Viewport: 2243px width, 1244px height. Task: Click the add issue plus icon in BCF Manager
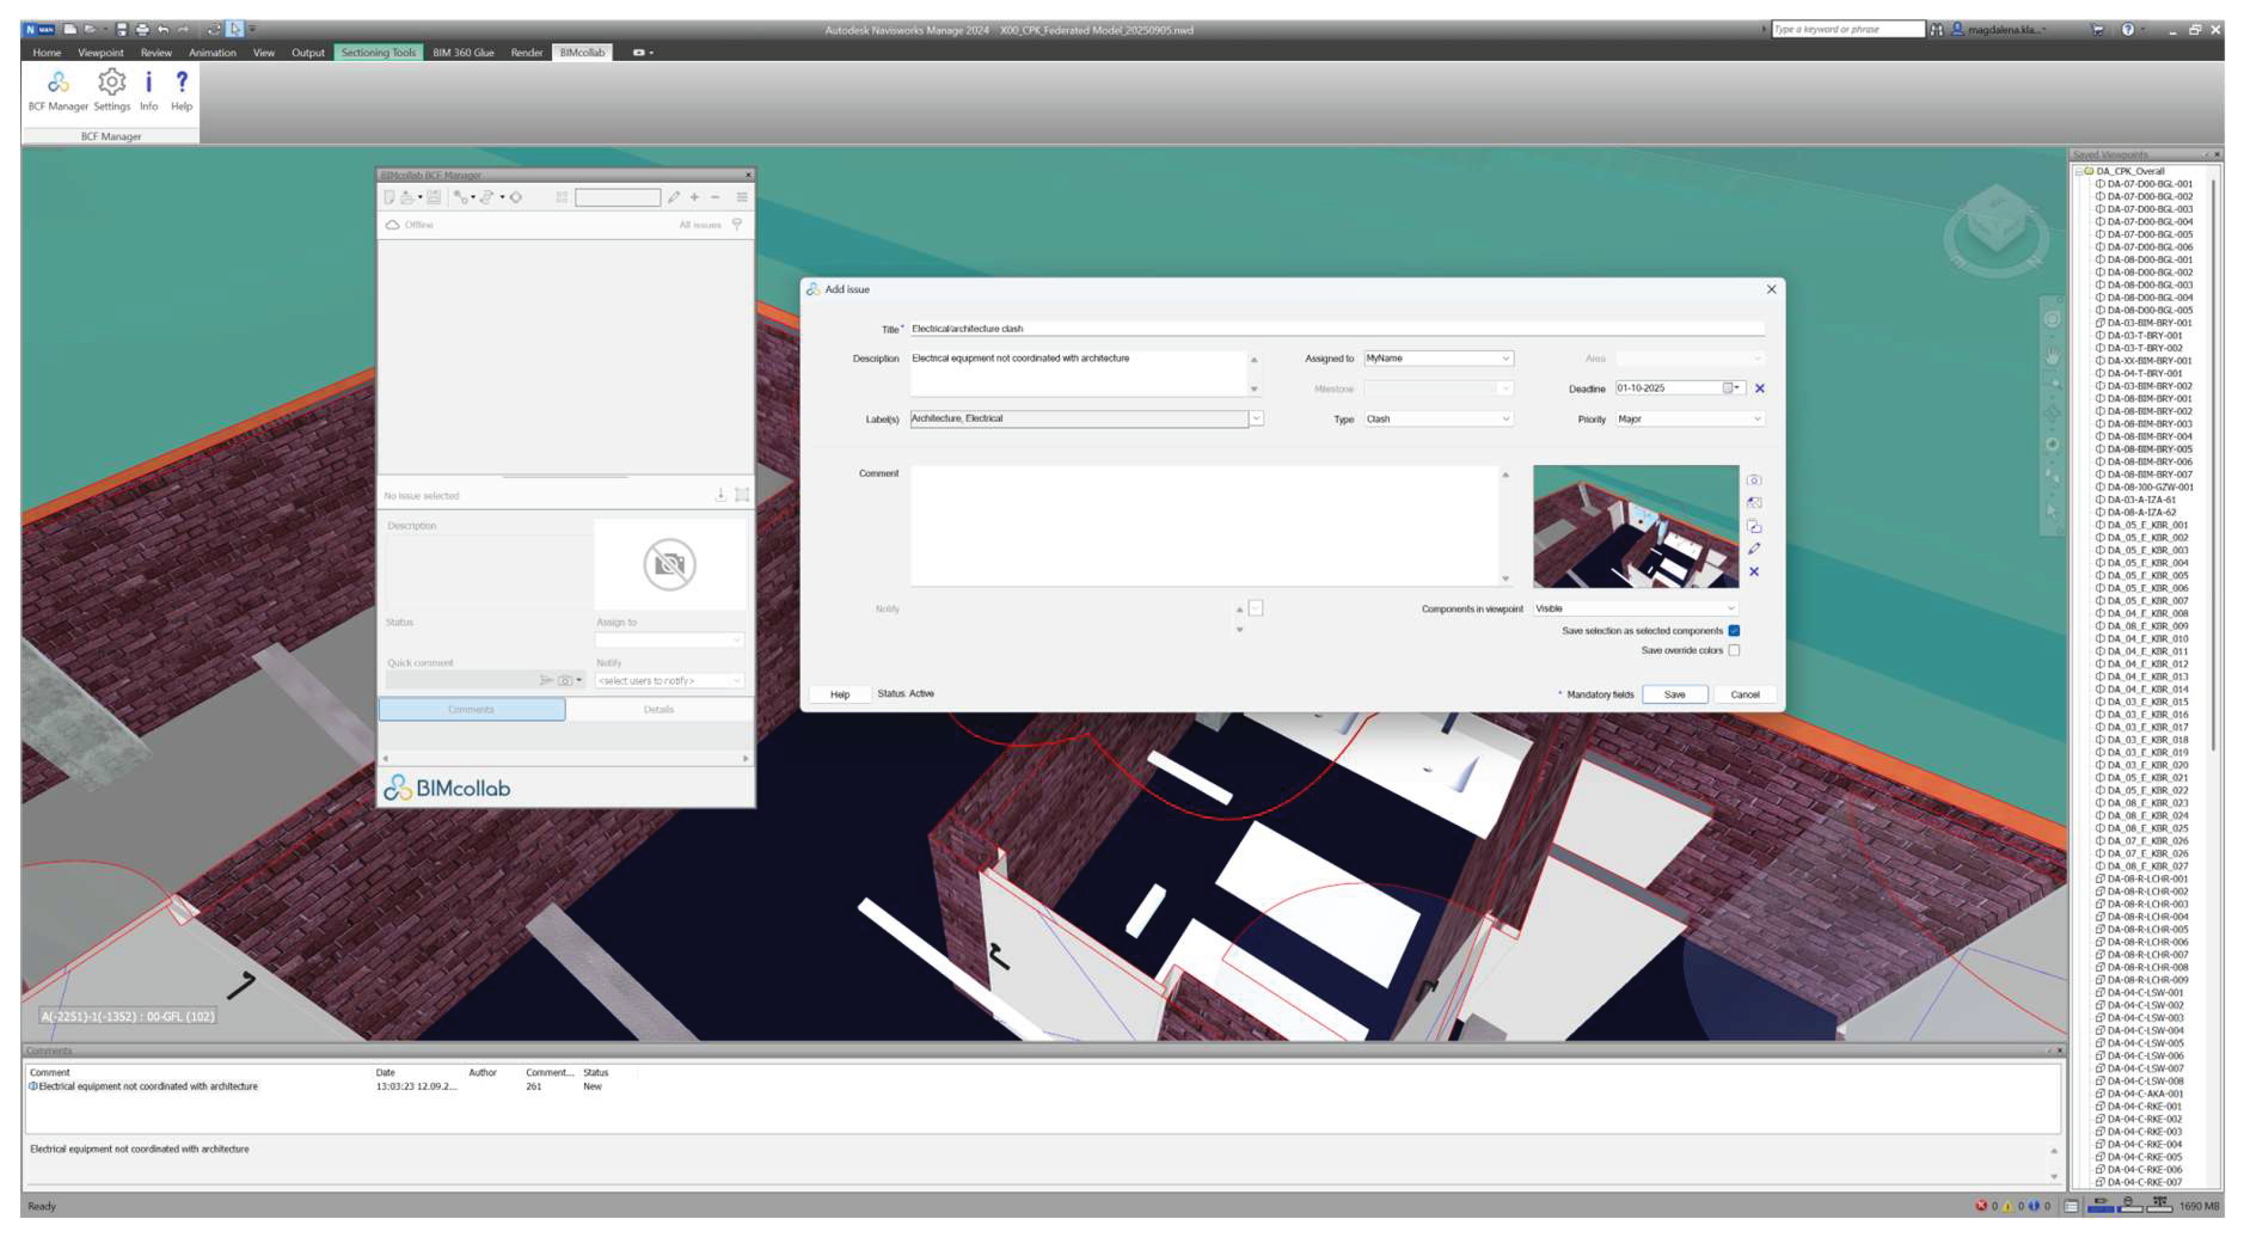[x=694, y=198]
